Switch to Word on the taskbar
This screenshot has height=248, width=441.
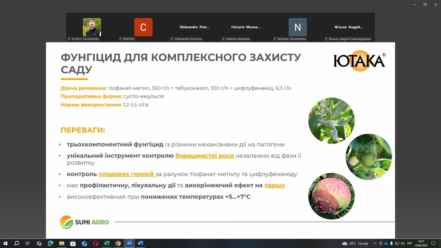(140, 243)
